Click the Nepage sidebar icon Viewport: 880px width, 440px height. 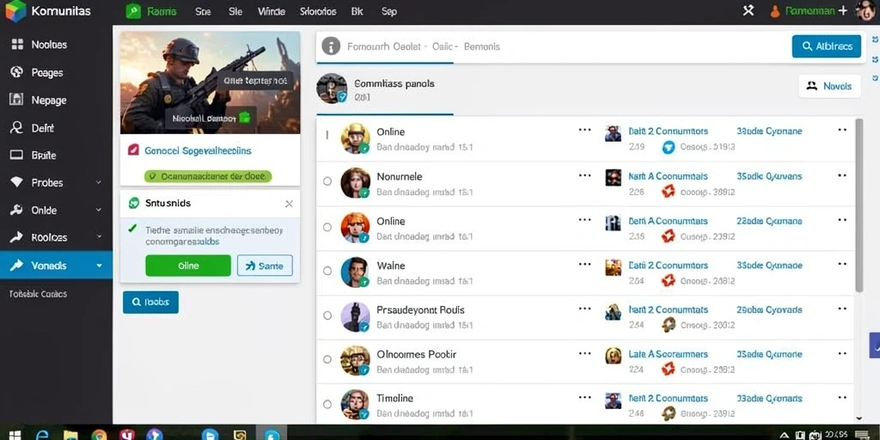click(16, 100)
